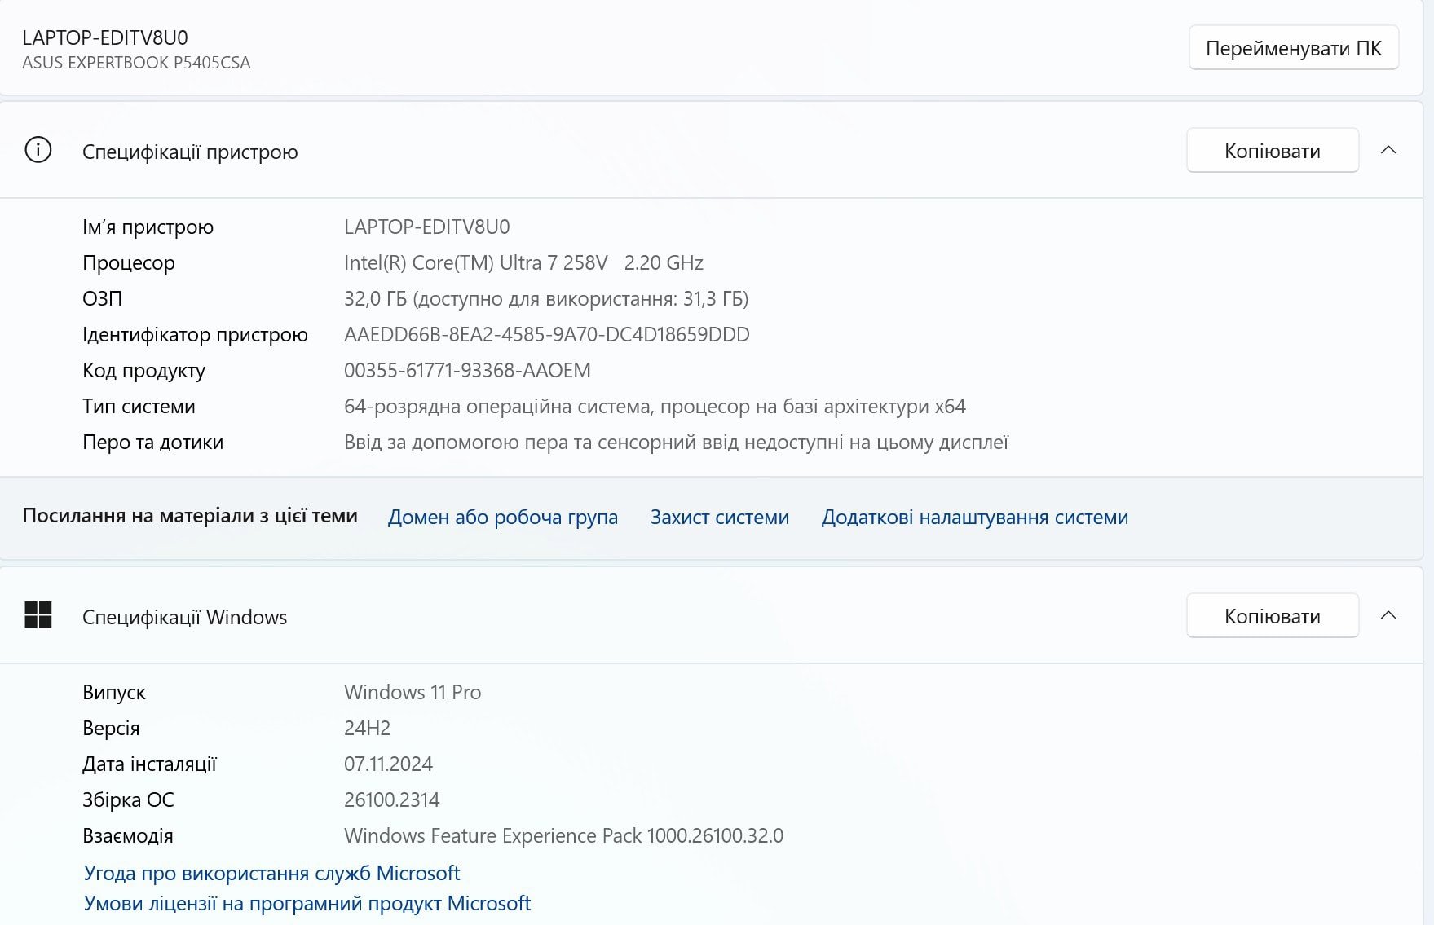The width and height of the screenshot is (1434, 925).
Task: Open the Microsoft services usage agreement
Action: (x=271, y=872)
